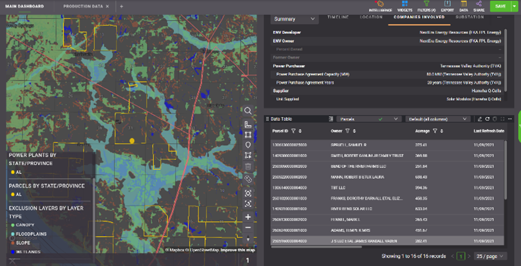
Task: Toggle the Canopy legend layer
Action: pos(24,224)
